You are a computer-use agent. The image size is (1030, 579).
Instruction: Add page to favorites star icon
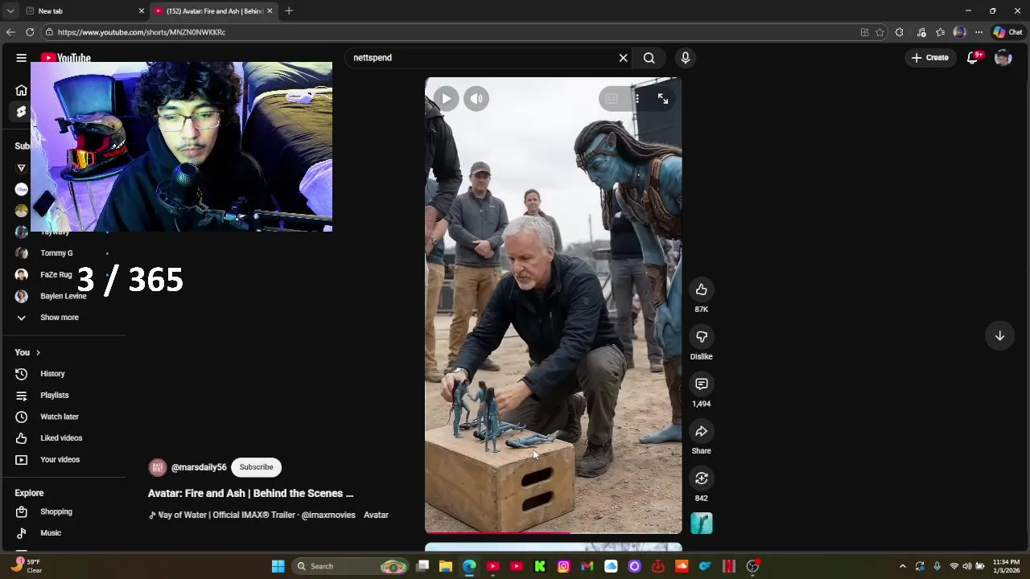[x=880, y=32]
